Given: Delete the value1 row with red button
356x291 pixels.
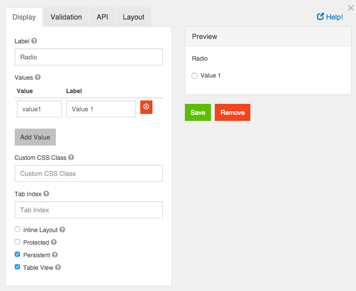Looking at the screenshot, I should (146, 107).
